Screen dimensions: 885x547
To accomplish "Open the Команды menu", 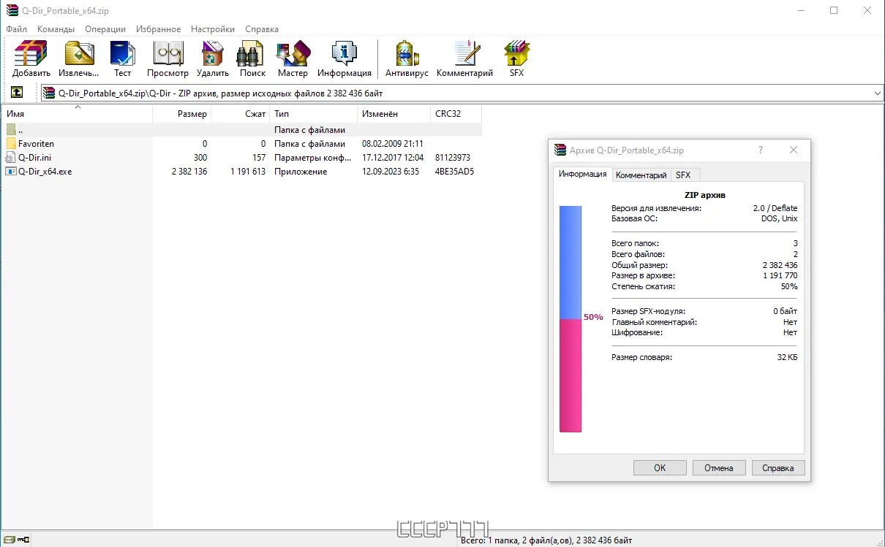I will coord(56,29).
